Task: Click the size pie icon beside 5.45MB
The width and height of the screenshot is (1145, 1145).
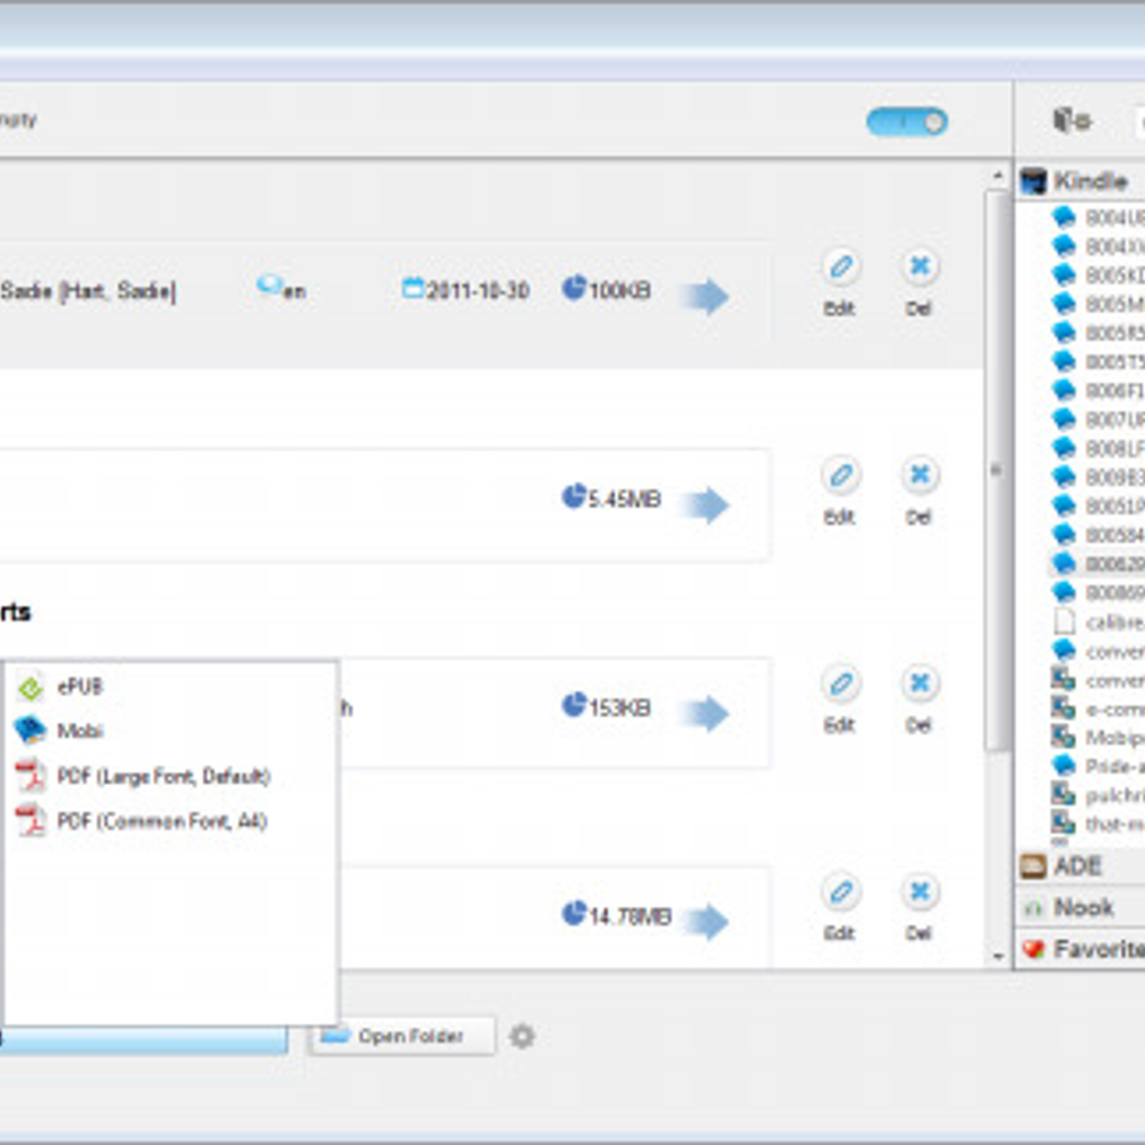Action: (574, 495)
